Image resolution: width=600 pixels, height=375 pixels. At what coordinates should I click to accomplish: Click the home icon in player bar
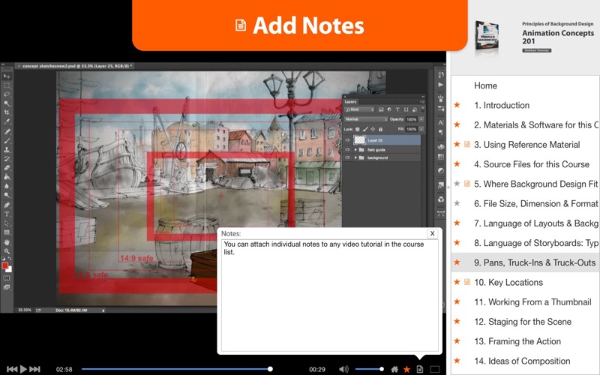394,369
